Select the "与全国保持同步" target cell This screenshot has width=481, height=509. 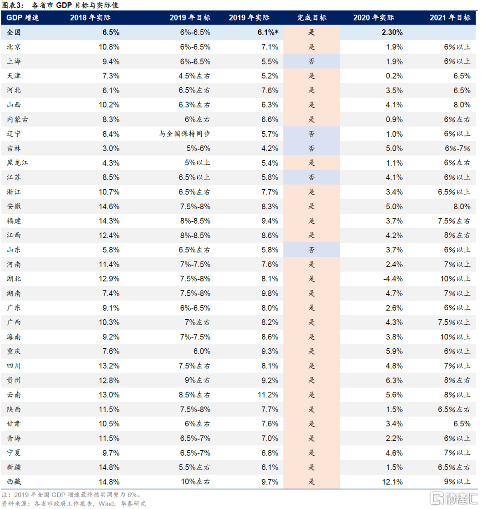pos(184,134)
